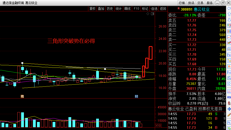
Task: Click the F12 trading sidebar icon
Action: (x=229, y=72)
